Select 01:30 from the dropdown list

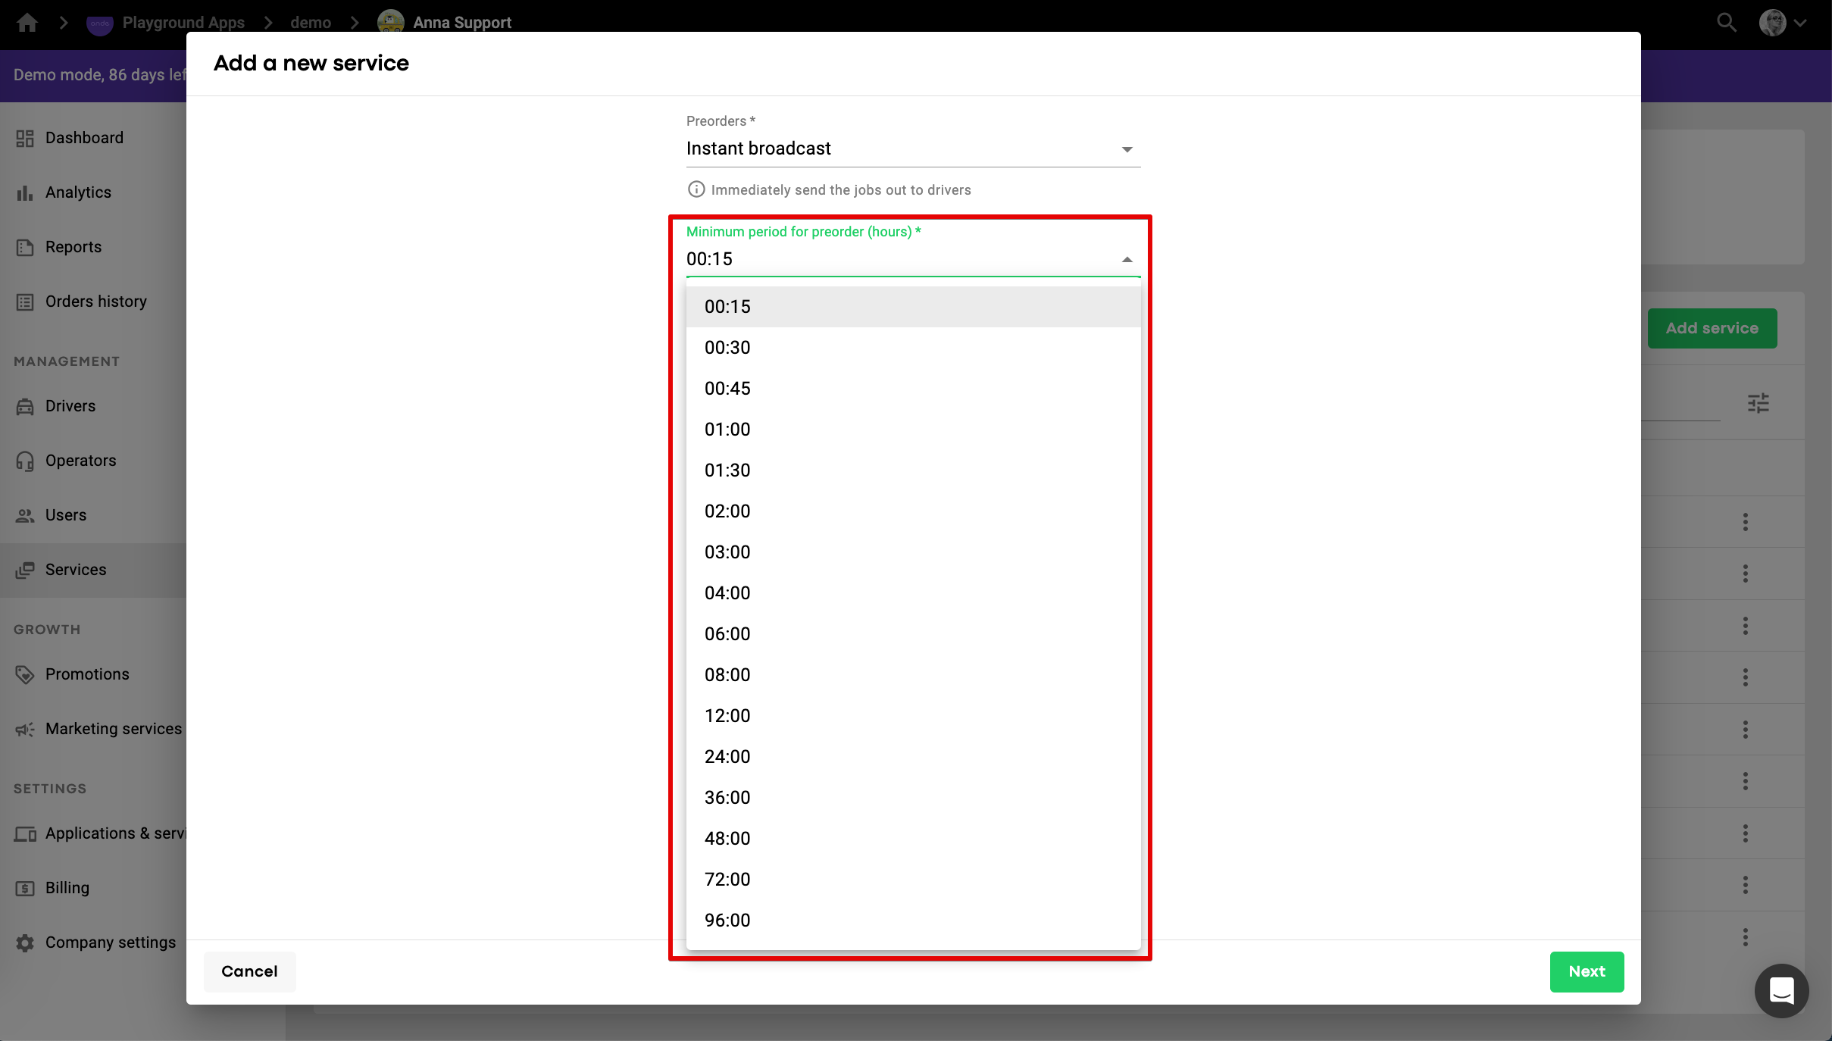[x=727, y=470]
